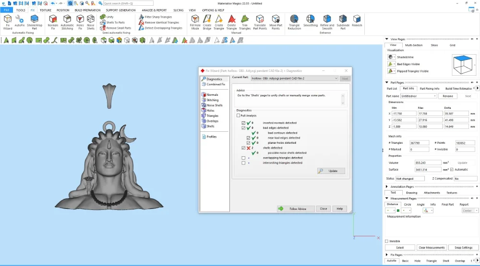
Task: Switch to BUILD PREPARATION tab
Action: click(87, 10)
